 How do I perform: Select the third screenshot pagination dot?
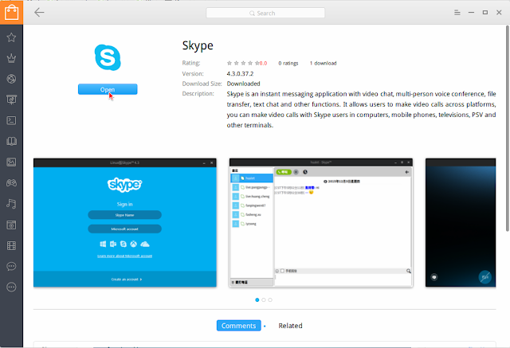coord(270,300)
